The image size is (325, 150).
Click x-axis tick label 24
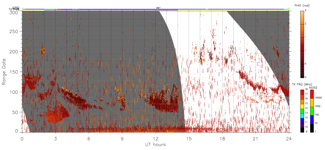pos(289,139)
